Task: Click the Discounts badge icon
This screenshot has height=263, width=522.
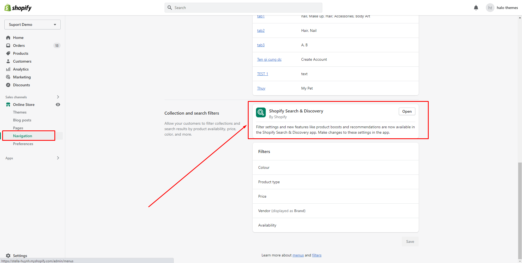Action: tap(8, 85)
